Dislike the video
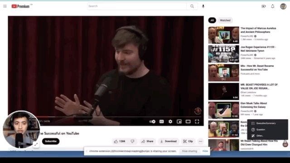This screenshot has width=290, height=163. (132, 141)
